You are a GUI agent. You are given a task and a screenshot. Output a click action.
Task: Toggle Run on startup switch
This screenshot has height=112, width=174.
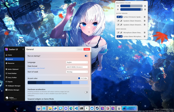pyautogui.click(x=86, y=56)
